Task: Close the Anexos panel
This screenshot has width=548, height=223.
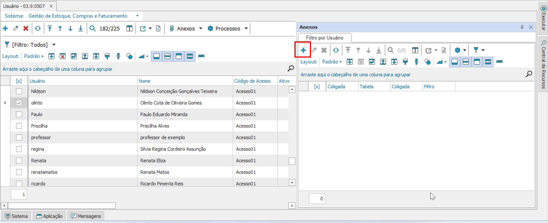Action: point(531,27)
